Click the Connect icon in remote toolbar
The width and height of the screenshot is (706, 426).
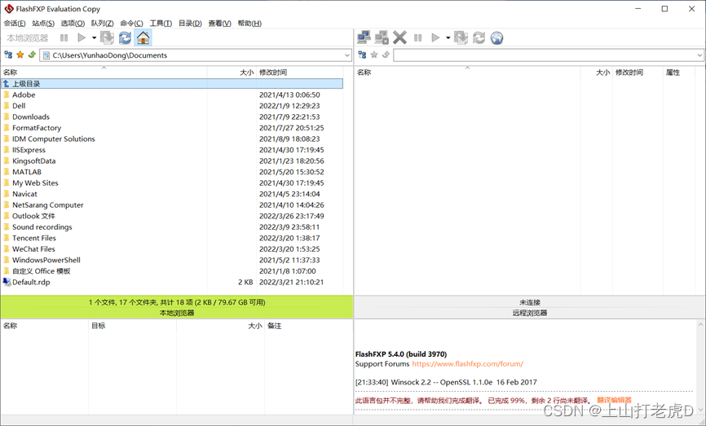[x=364, y=37]
